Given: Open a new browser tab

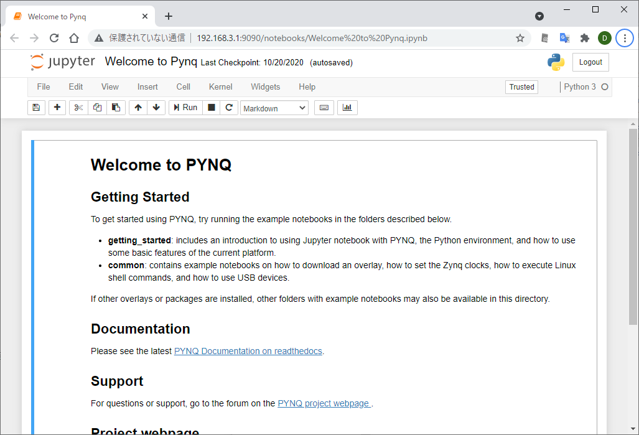Looking at the screenshot, I should [169, 16].
